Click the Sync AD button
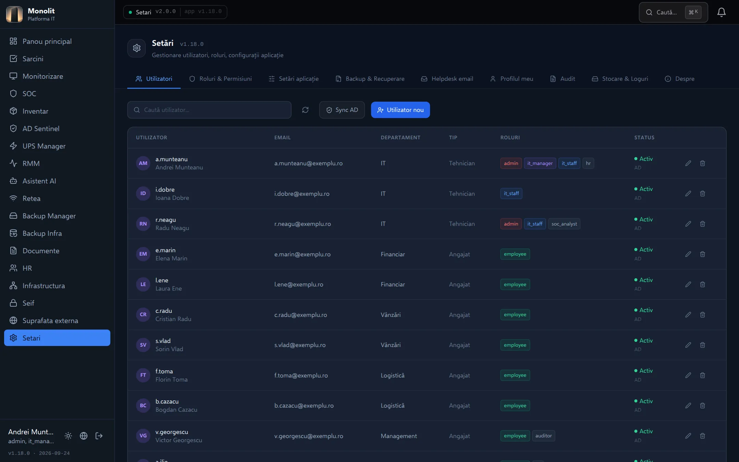739x462 pixels. (342, 110)
